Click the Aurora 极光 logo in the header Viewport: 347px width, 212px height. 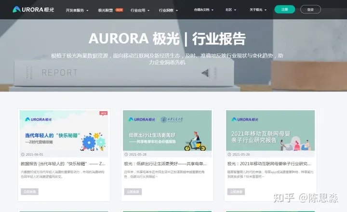click(x=33, y=10)
